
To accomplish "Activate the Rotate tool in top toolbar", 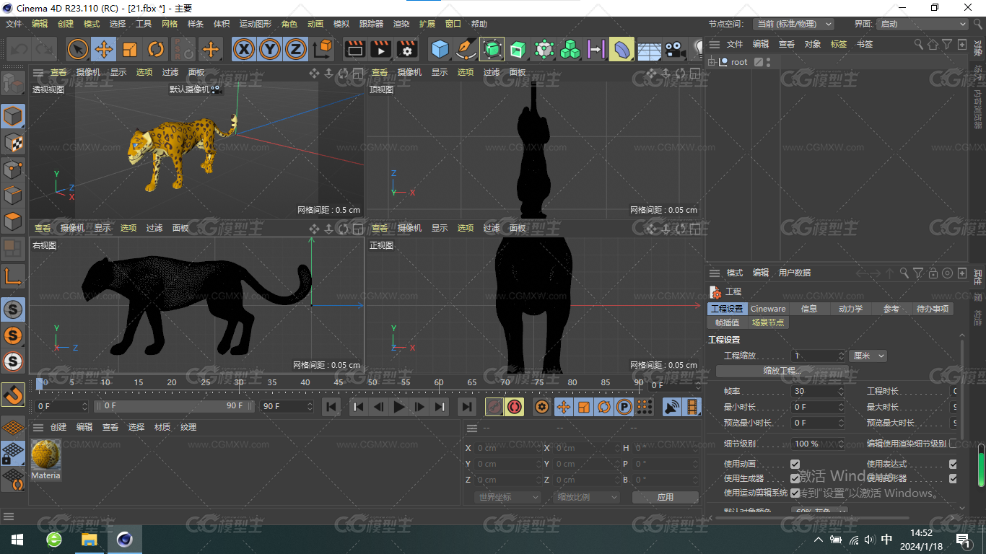I will point(156,49).
